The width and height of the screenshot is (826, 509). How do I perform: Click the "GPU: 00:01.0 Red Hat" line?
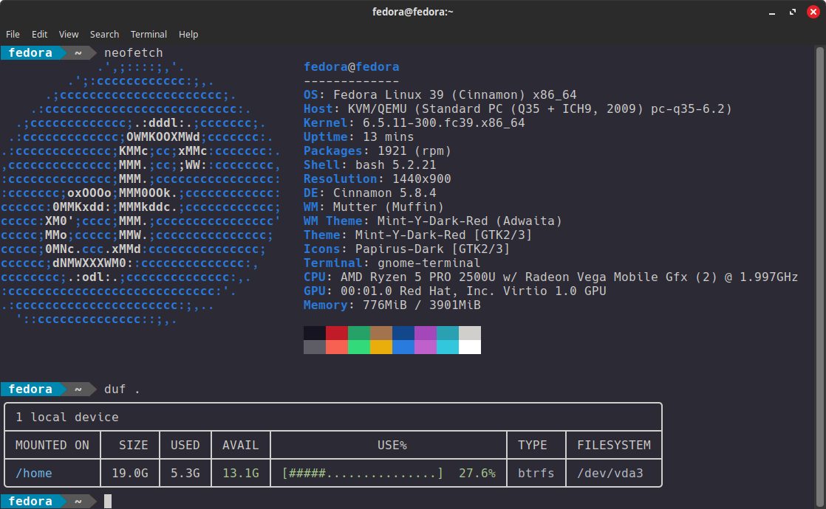coord(454,291)
